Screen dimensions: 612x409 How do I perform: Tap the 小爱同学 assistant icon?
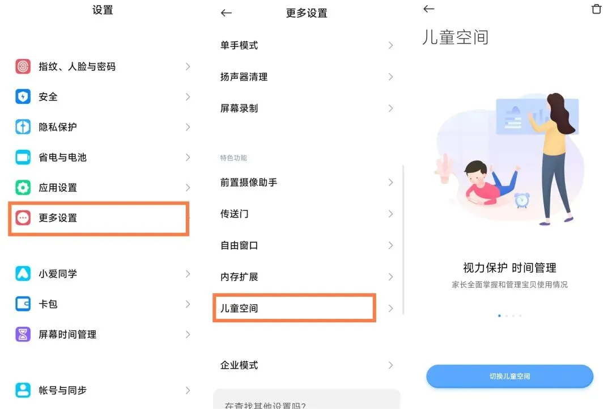pyautogui.click(x=23, y=273)
